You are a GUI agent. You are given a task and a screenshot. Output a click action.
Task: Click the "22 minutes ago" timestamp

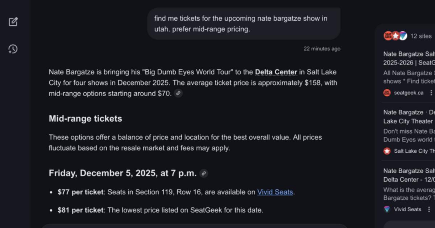tap(322, 48)
